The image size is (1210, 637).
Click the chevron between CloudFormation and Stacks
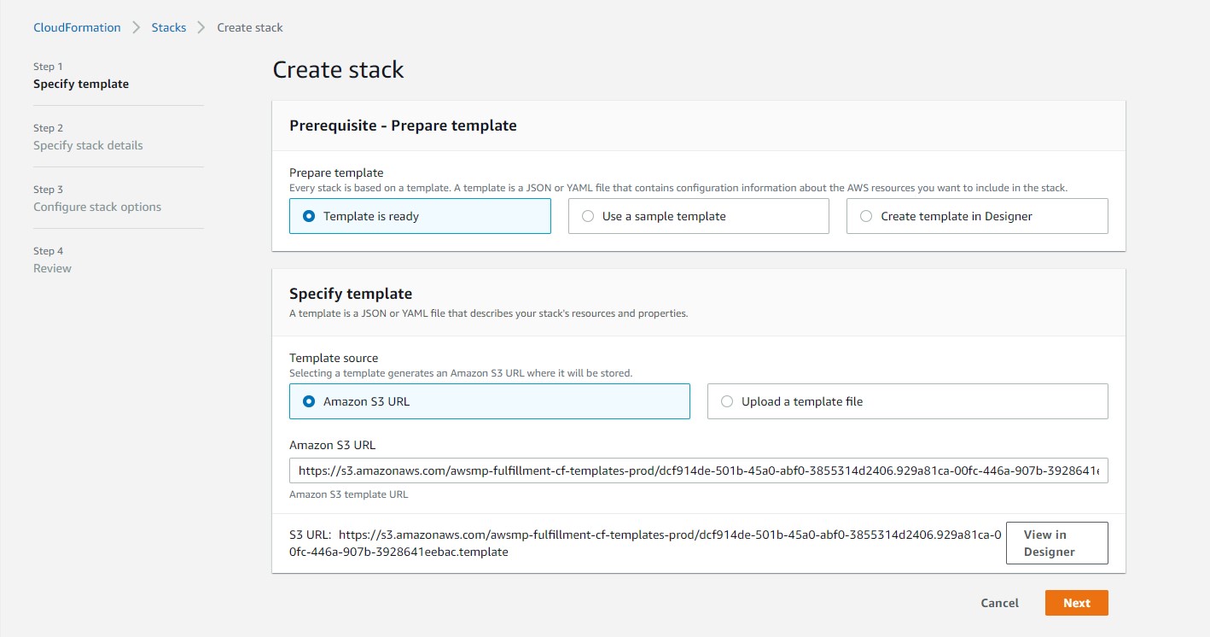click(137, 27)
